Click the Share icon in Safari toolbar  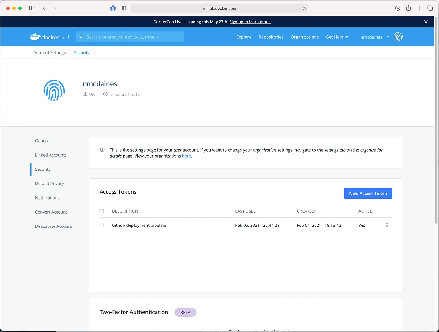(408, 8)
